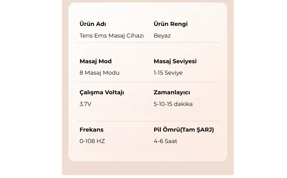Tap the "5-10-15 dakika" timer value
Screen dimensions: 287x178
(x=173, y=104)
